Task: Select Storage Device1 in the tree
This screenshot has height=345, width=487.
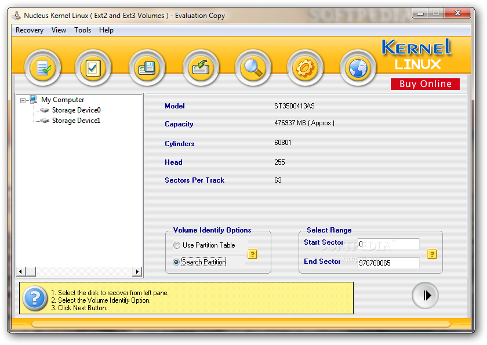Action: coord(77,121)
